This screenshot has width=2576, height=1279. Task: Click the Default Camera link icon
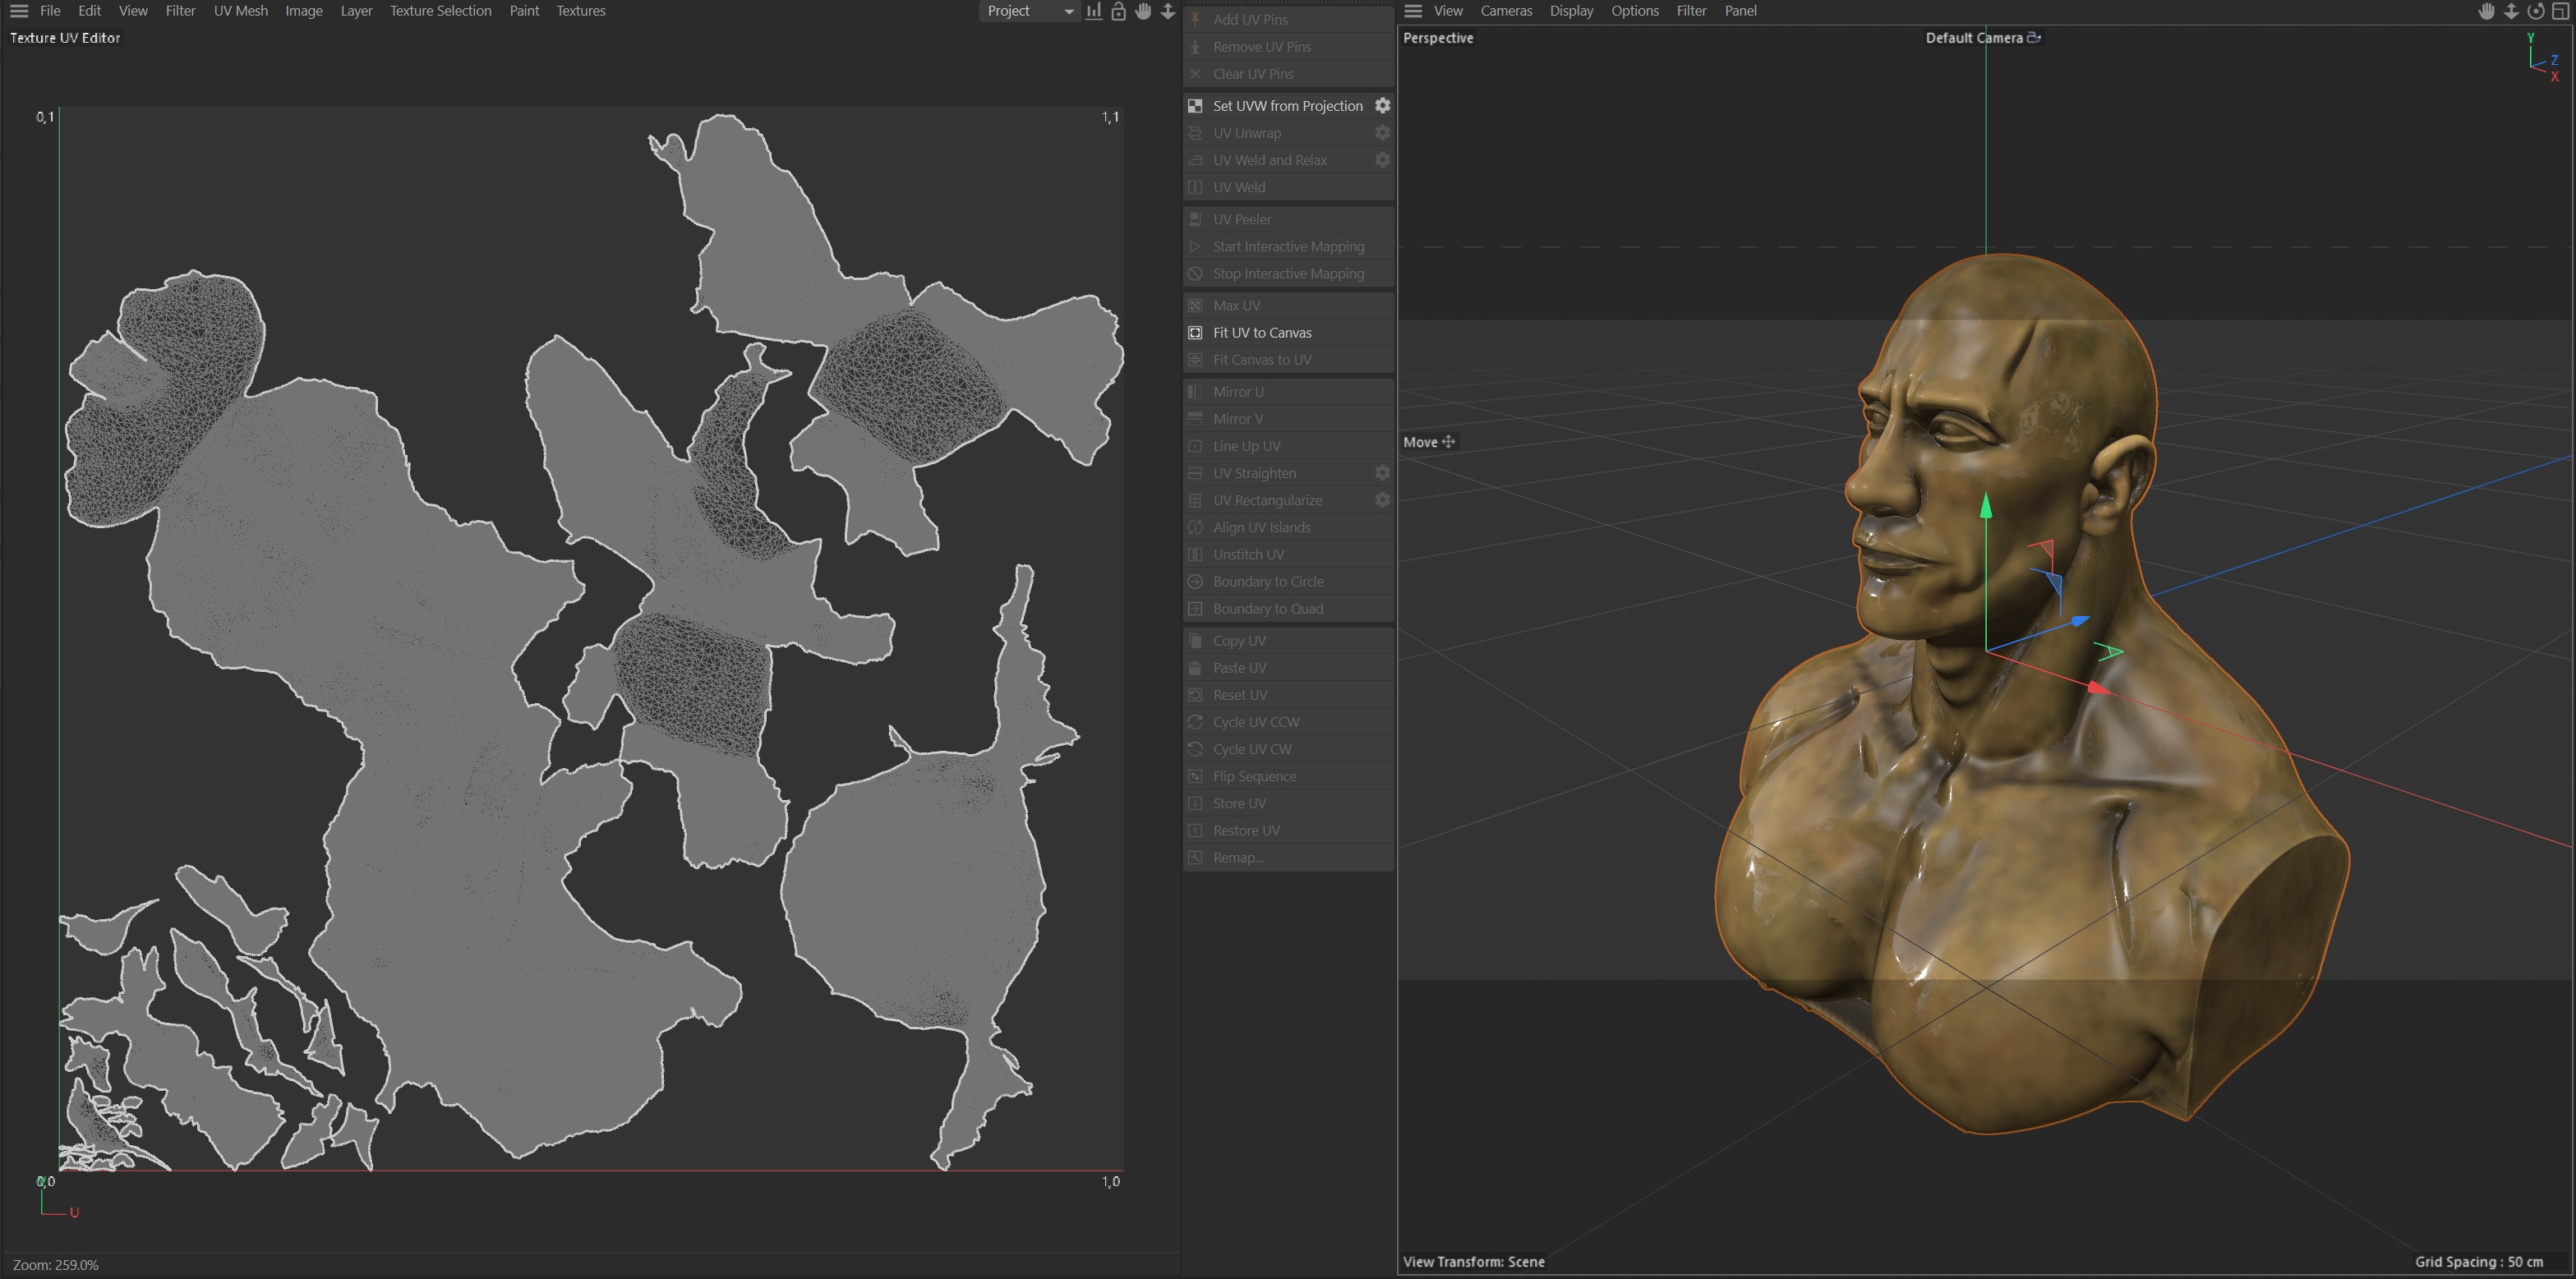tap(2034, 38)
